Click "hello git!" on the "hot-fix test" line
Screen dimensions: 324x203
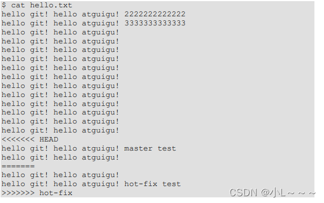[25, 184]
